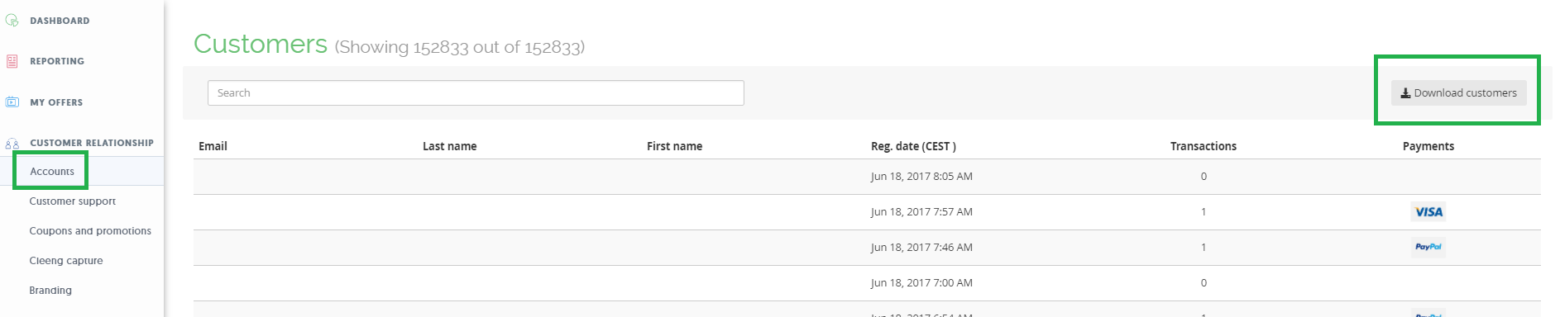
Task: Click the Download customers button
Action: (1458, 93)
